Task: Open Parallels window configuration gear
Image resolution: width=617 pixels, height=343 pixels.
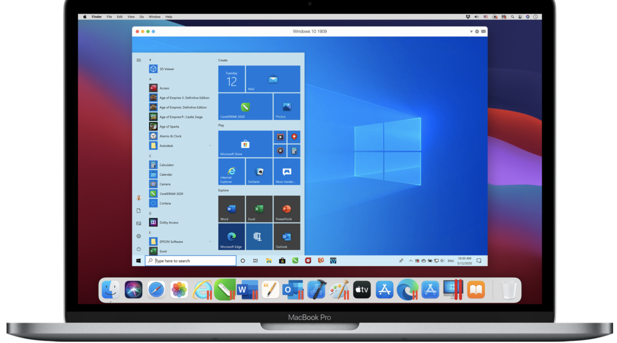Action: click(477, 31)
